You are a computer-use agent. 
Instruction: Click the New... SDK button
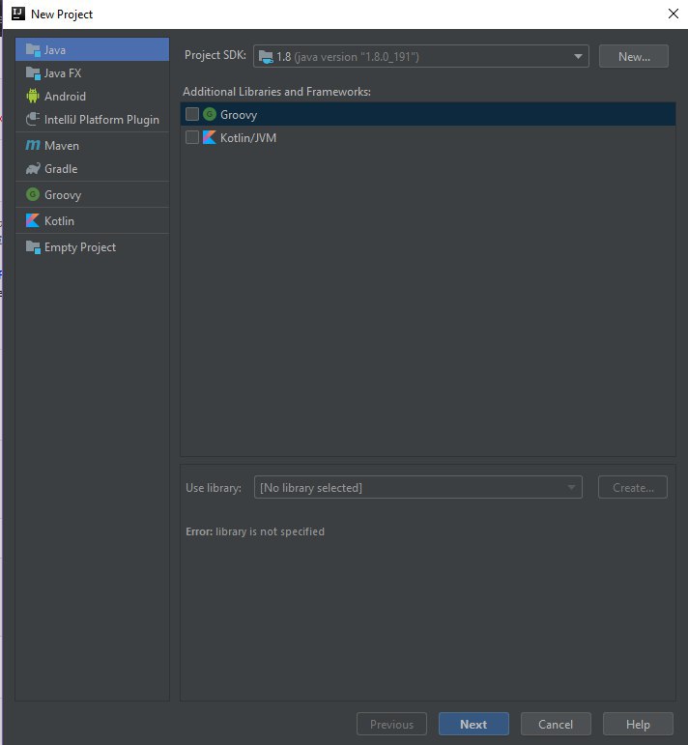pos(634,57)
